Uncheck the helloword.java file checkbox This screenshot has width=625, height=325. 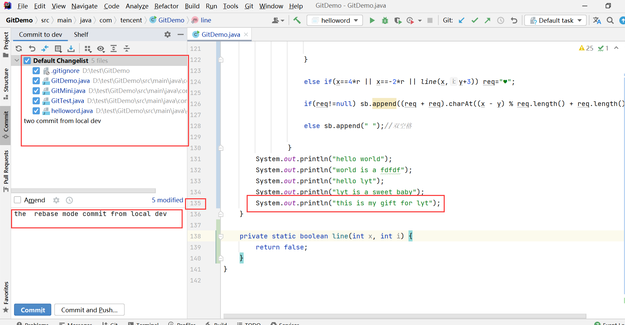tap(36, 111)
